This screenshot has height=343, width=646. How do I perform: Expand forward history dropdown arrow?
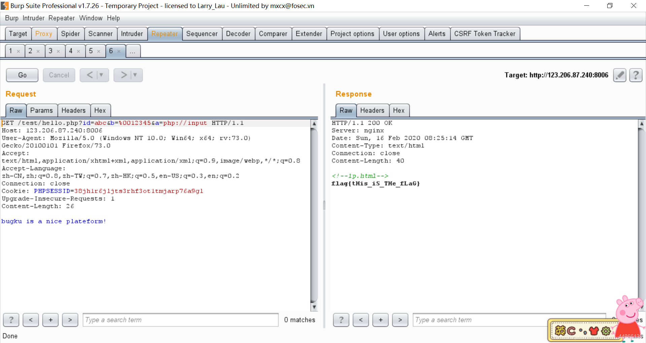click(135, 75)
